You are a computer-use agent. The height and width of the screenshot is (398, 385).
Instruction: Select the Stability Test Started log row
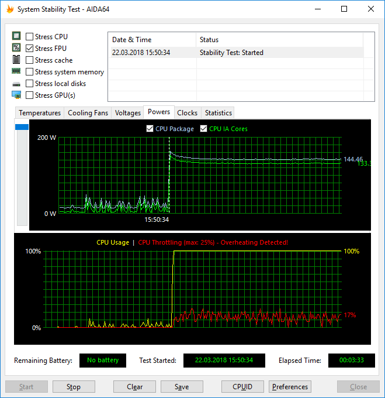(x=237, y=53)
